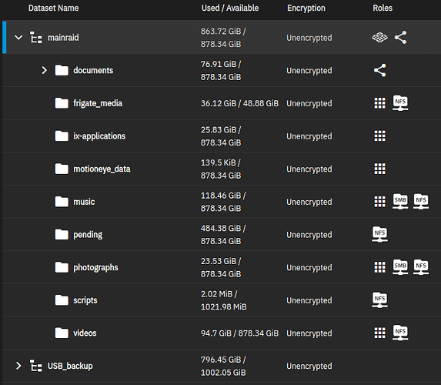The image size is (441, 385).
Task: Select the ix-applications dataset
Action: tap(99, 136)
